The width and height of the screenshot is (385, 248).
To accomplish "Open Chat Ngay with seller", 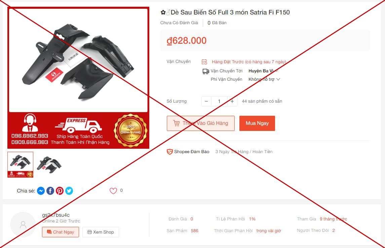I will (61, 232).
